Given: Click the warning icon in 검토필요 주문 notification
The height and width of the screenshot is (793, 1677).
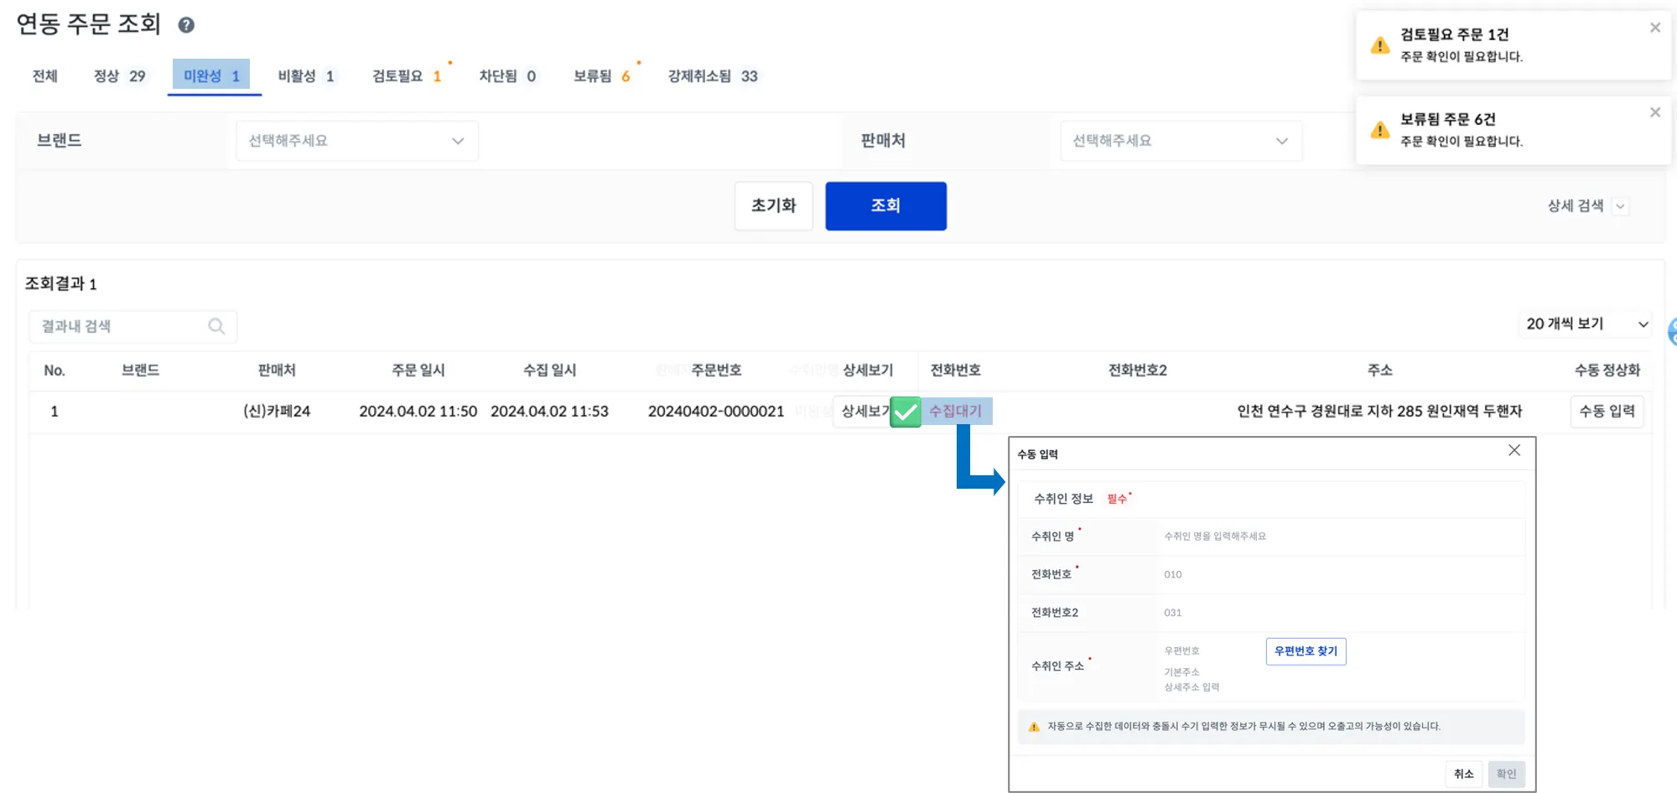Looking at the screenshot, I should [1380, 45].
